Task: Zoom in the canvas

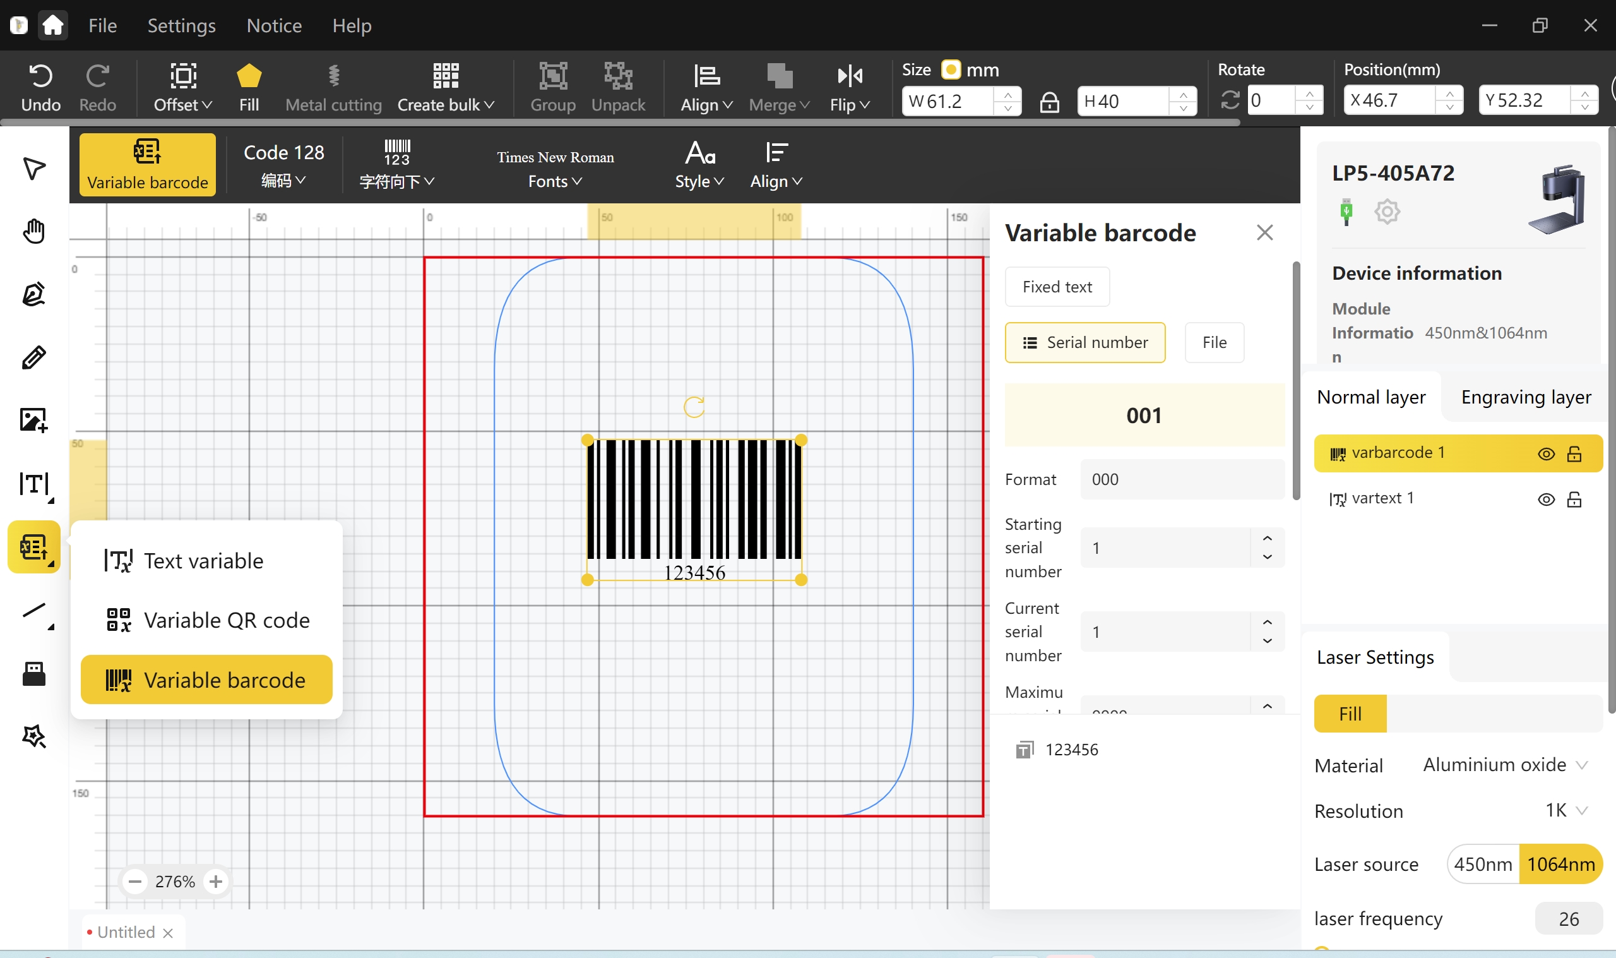Action: [x=216, y=881]
